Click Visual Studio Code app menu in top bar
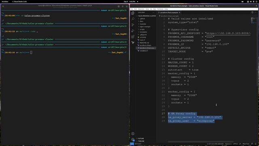Viewport: 259px width, 146px height. tap(19, 2)
